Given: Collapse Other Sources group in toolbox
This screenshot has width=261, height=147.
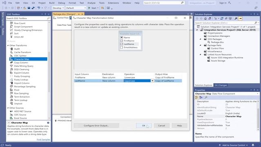Looking at the screenshot, I should [8, 108].
